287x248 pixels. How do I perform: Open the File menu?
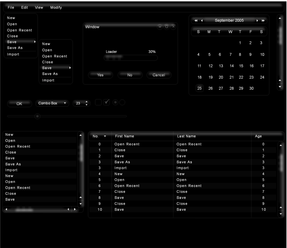click(11, 7)
